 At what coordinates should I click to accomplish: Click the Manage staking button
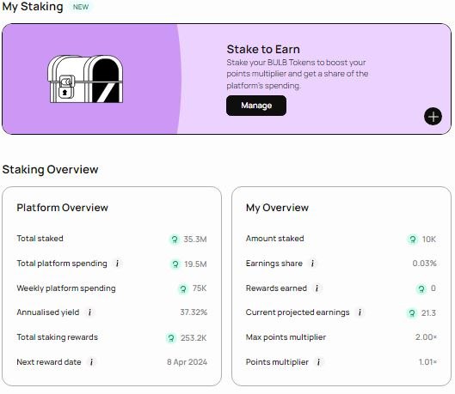click(256, 106)
